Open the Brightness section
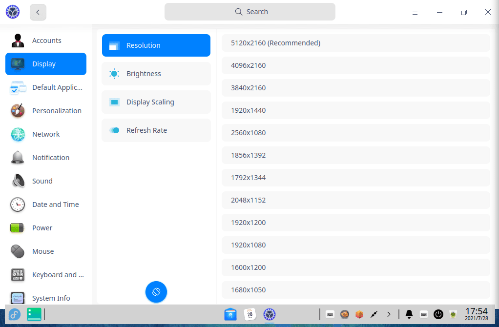This screenshot has height=327, width=499. click(156, 74)
